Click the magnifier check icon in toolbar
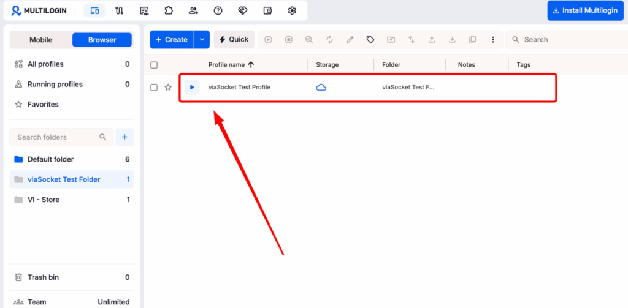Screen dimensions: 628x308 [309, 40]
